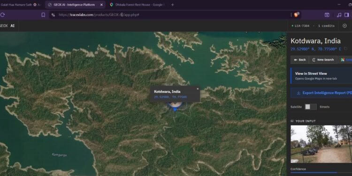The height and width of the screenshot is (176, 352).
Task: Click coordinates inside the map popup
Action: [x=170, y=97]
